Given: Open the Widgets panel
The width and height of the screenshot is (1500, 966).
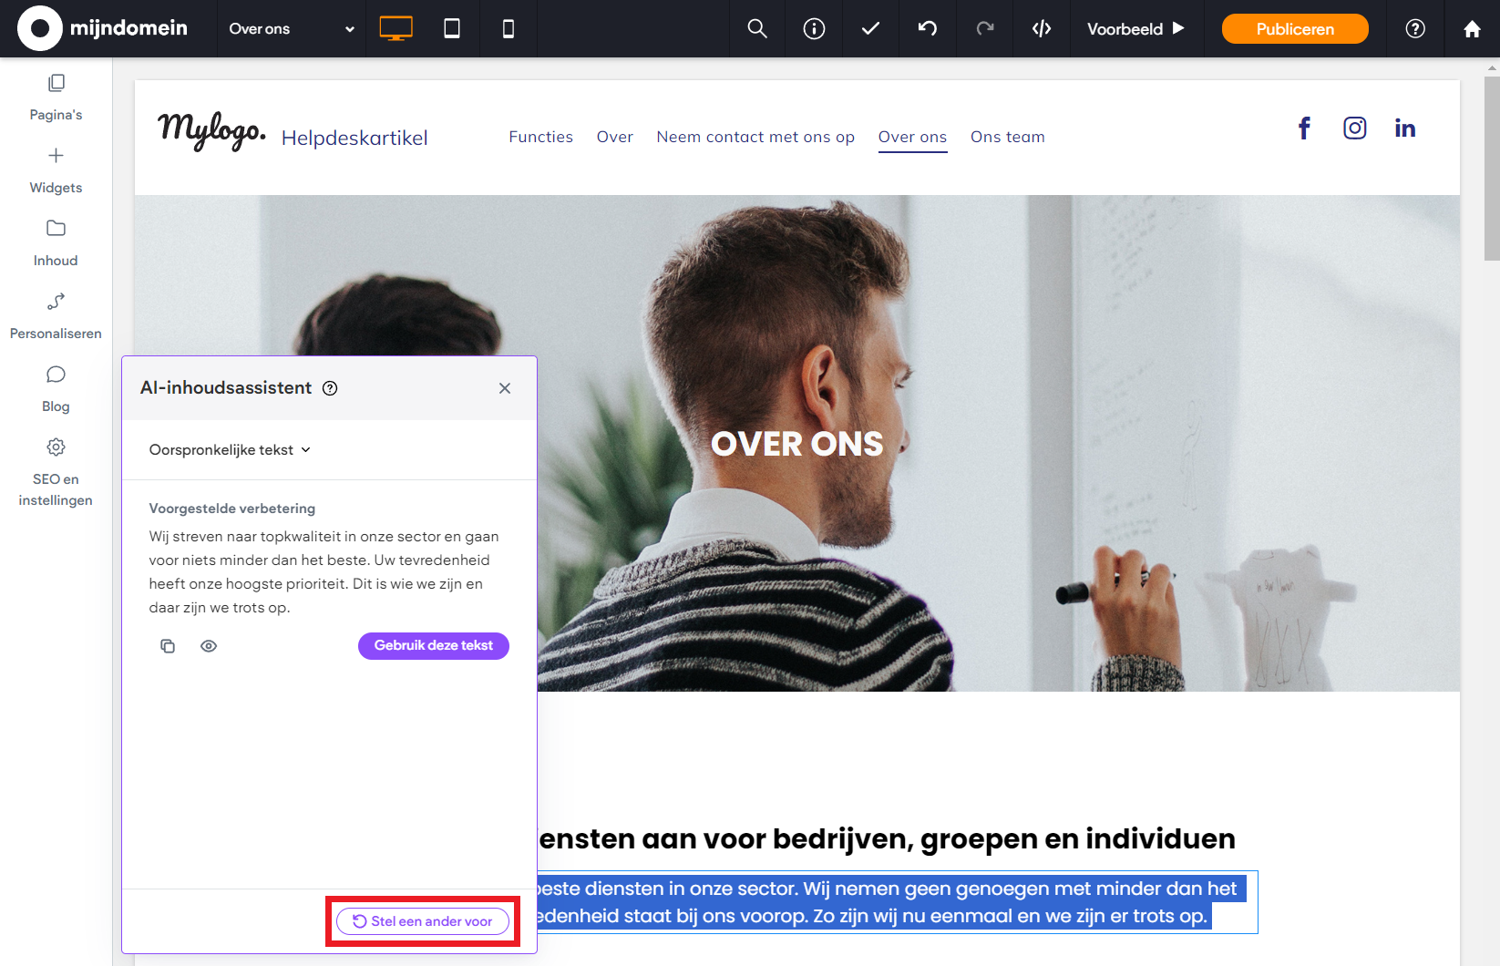Looking at the screenshot, I should (56, 170).
